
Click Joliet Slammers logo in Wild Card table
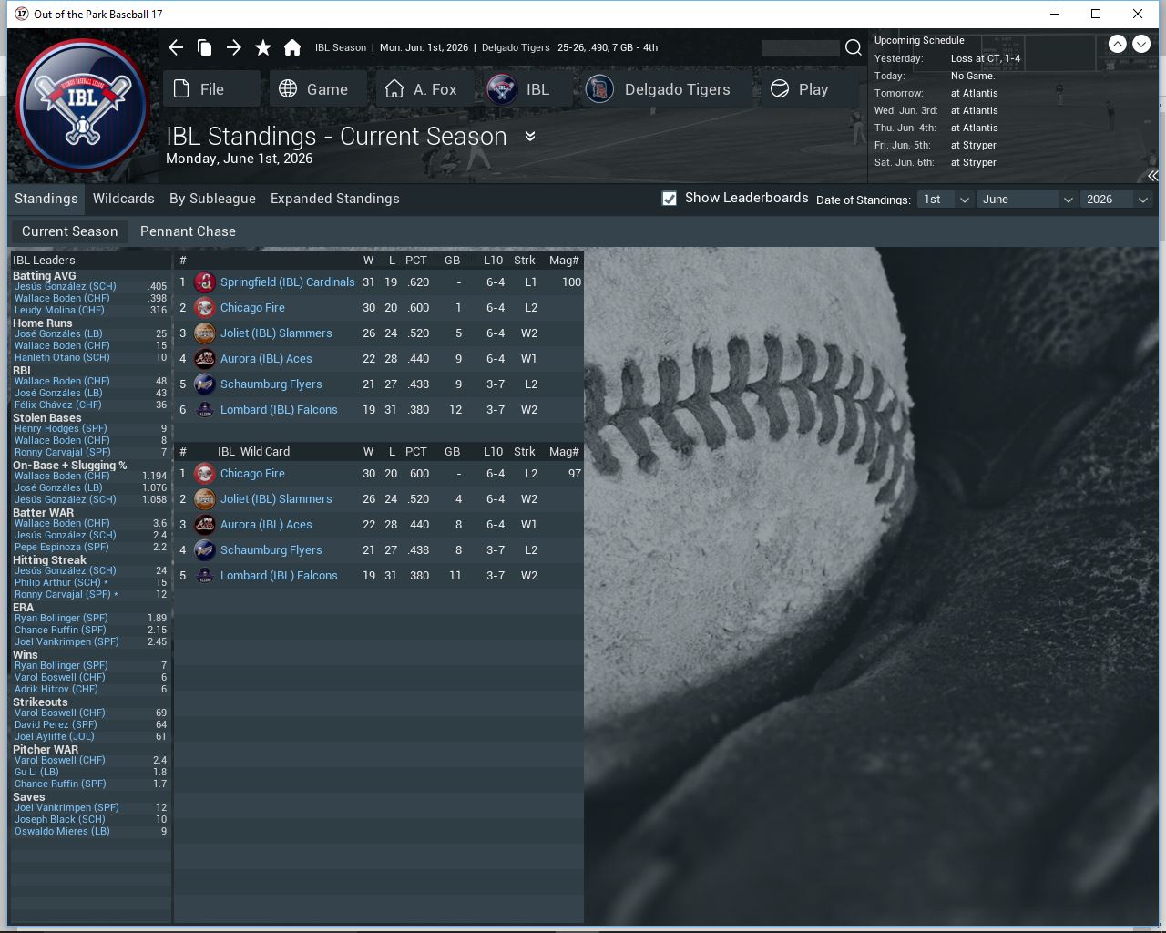(205, 499)
